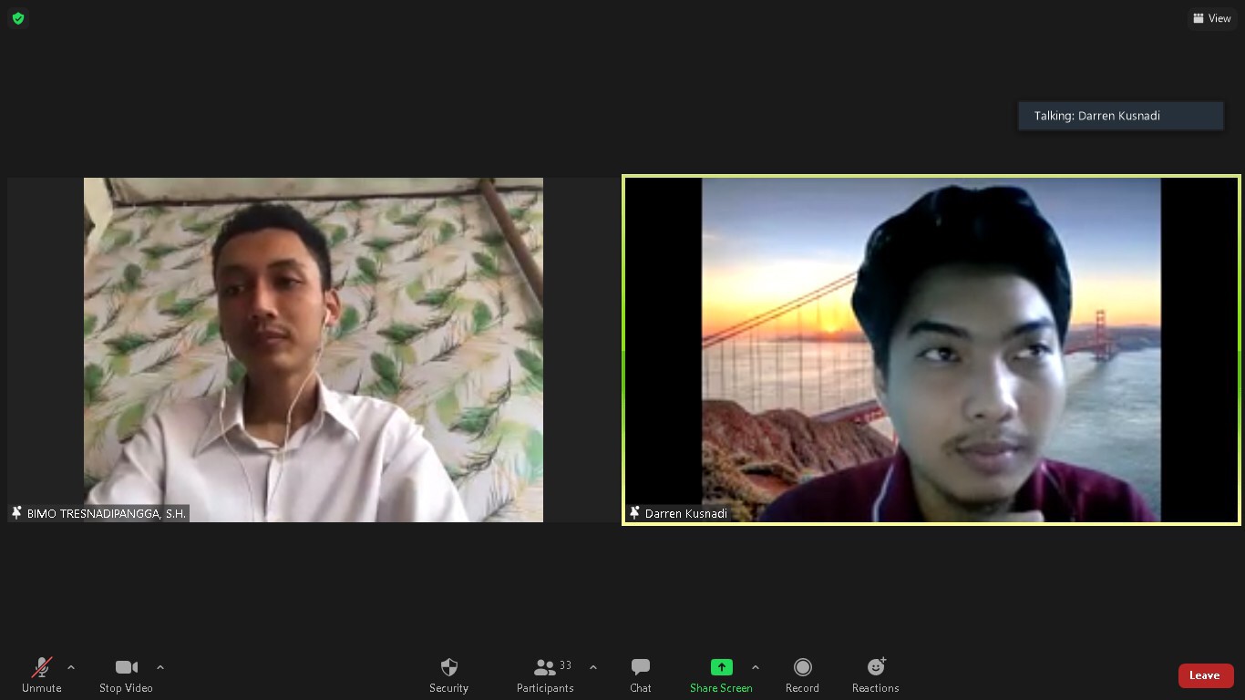Open the View layout menu
Screen dimensions: 1245x700
click(1212, 18)
